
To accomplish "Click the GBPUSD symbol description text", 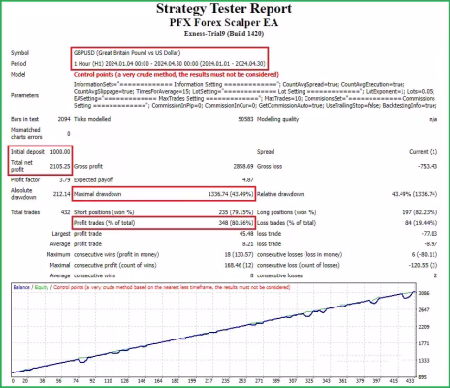I will point(127,53).
